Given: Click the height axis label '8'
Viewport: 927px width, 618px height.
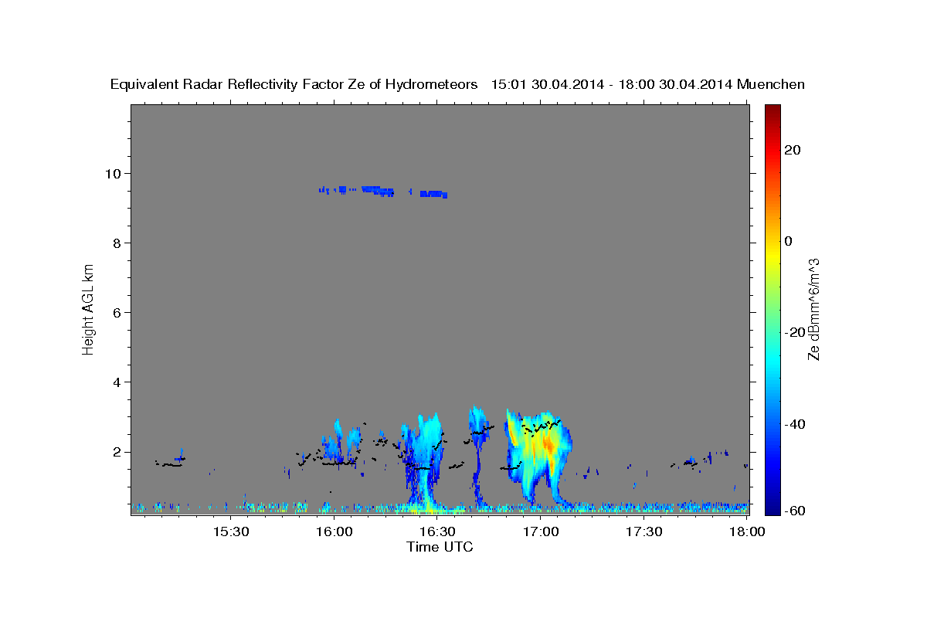Looking at the screenshot, I should coord(118,243).
